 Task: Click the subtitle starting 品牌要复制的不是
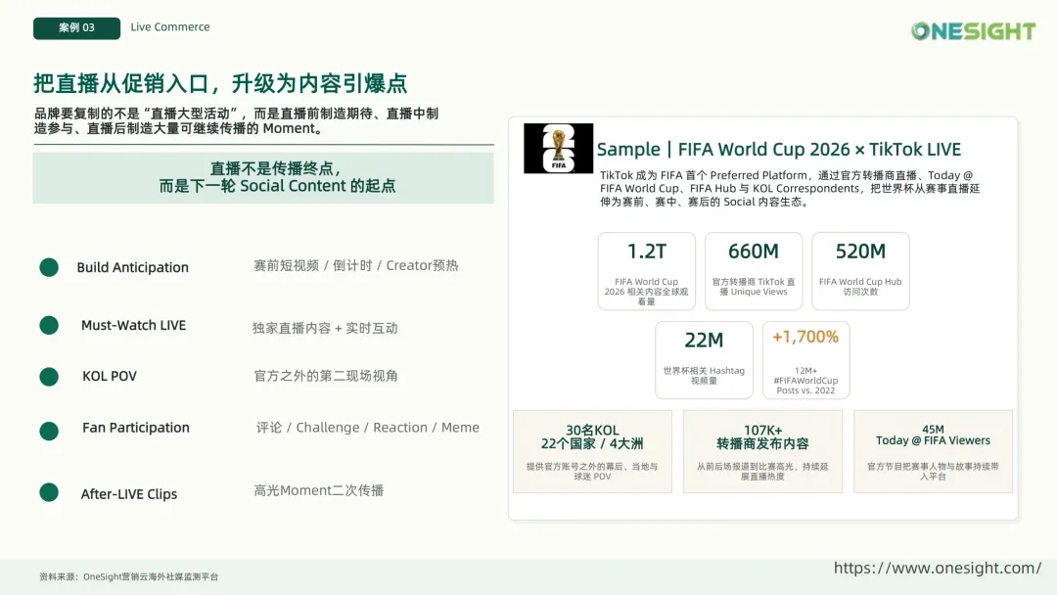coord(237,121)
